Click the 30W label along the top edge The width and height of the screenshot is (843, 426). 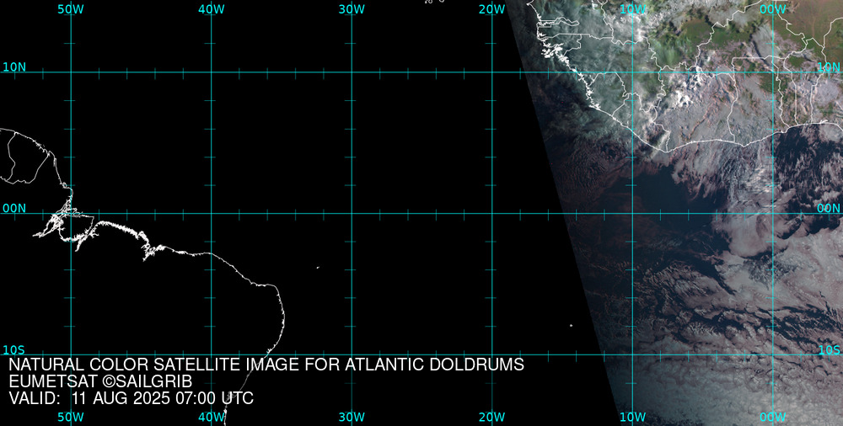pos(352,9)
